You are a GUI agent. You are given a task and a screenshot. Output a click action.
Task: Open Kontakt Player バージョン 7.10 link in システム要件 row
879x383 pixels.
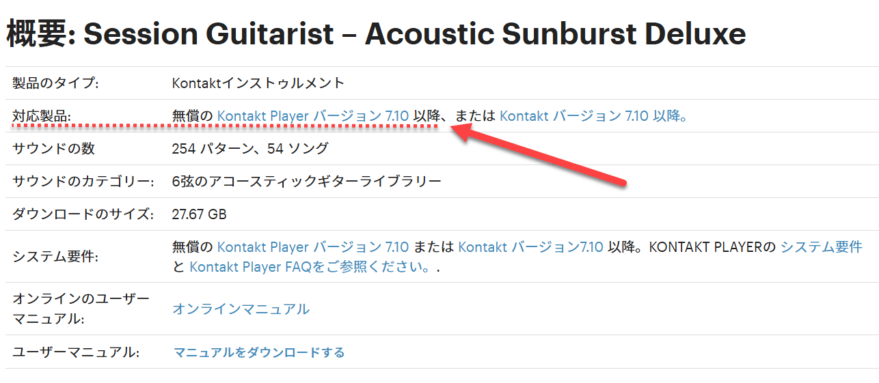click(313, 247)
